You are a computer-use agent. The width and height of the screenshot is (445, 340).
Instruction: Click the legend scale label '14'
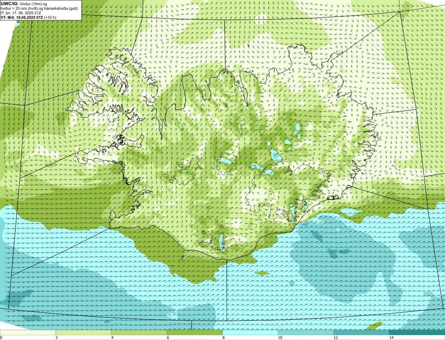tap(391, 338)
